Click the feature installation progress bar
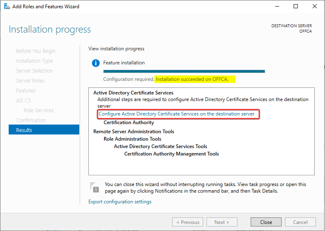This screenshot has height=231, width=325. (x=184, y=71)
